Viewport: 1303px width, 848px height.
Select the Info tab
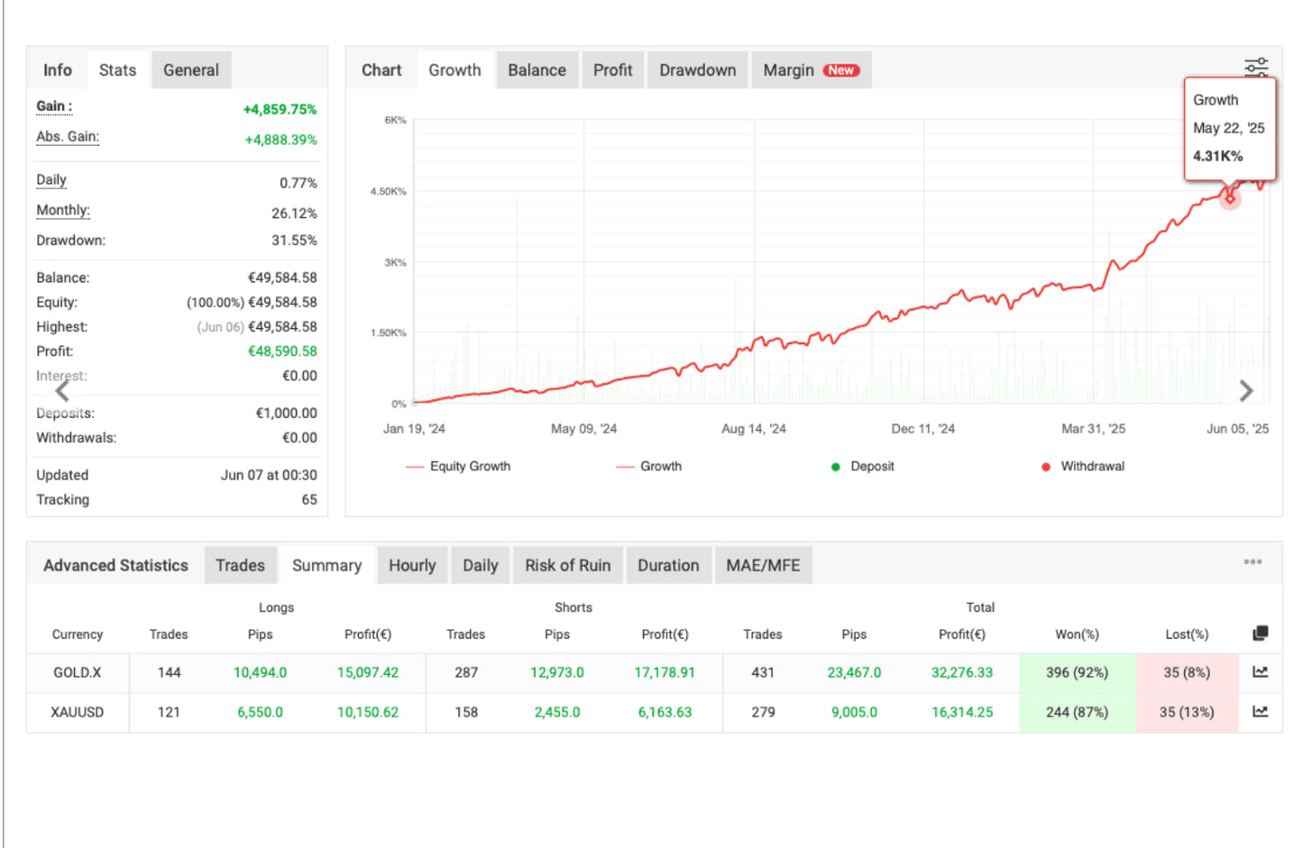tap(58, 70)
